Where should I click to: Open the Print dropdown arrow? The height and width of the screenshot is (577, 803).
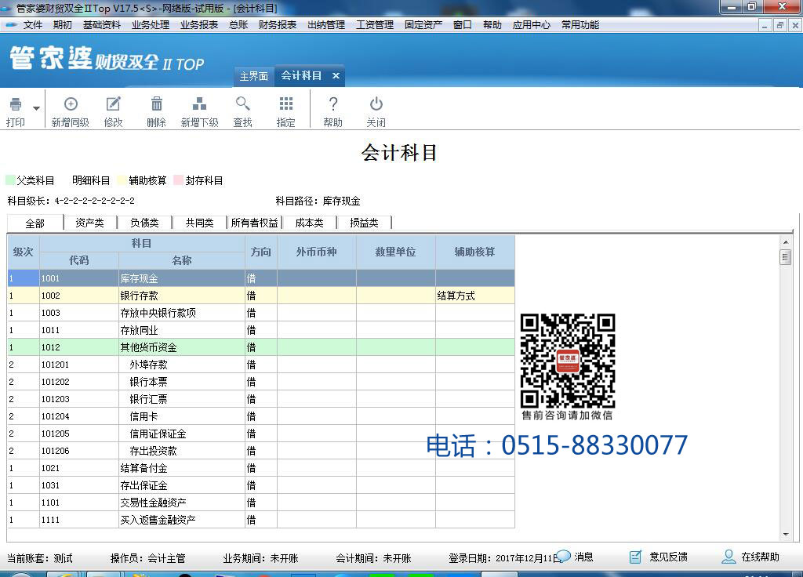coord(36,108)
